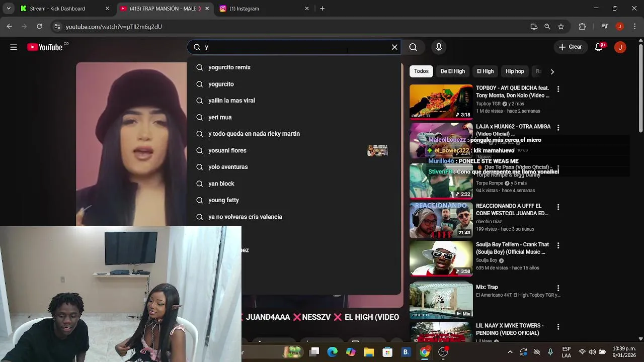The width and height of the screenshot is (644, 362).
Task: Open a new browser tab
Action: (x=322, y=9)
